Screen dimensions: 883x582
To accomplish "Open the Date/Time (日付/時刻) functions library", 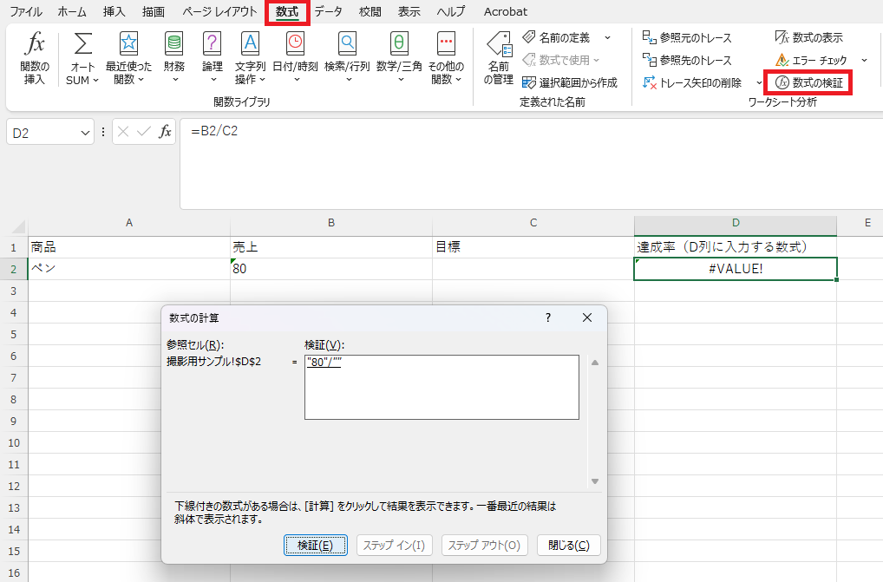I will pos(295,58).
